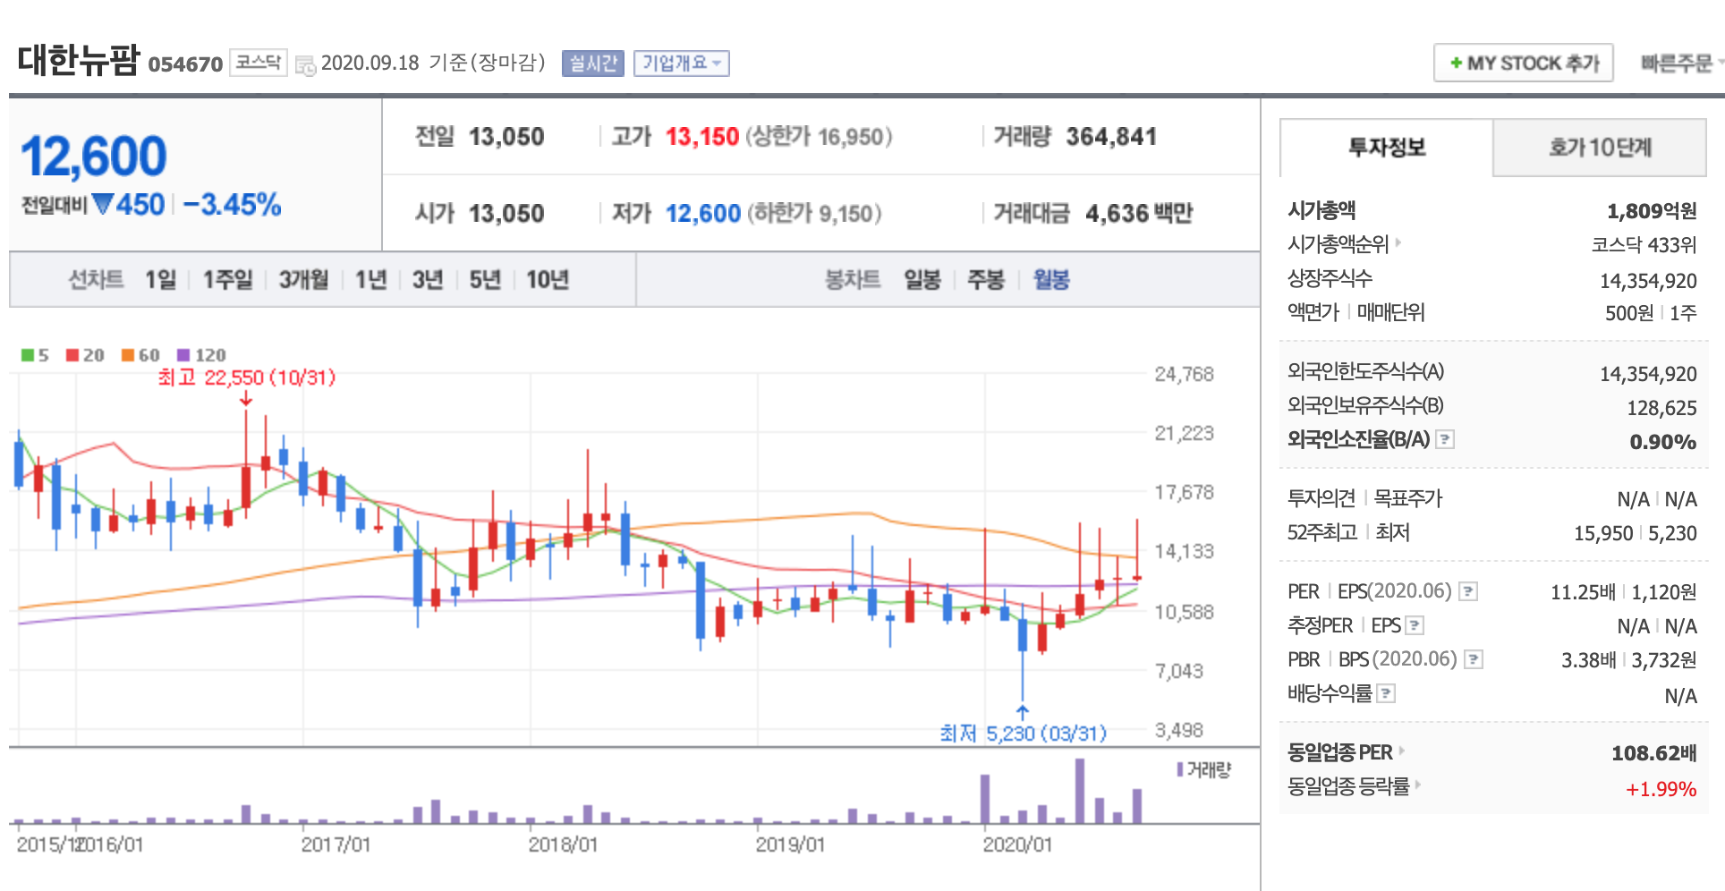Click the 거래대금 4,636 백만 value
Screen dimensions: 1725x891
tap(1139, 214)
